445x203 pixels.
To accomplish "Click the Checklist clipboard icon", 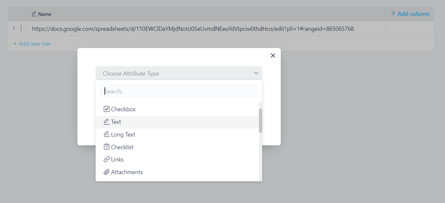I will point(106,147).
